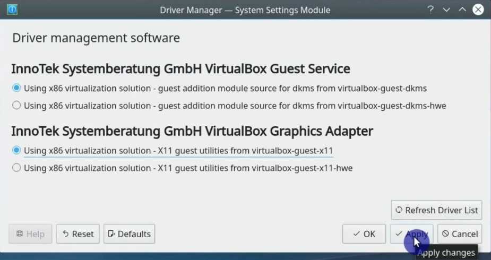Click the Driver Manager title bar text
Screen dimensions: 491x260
(x=245, y=10)
